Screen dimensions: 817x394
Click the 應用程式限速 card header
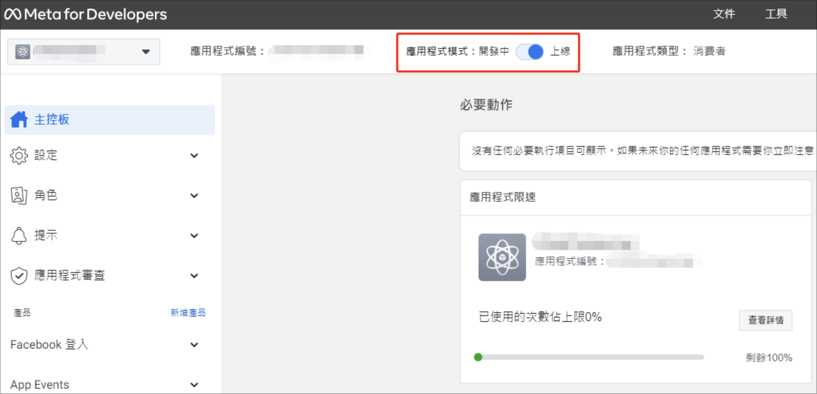636,197
